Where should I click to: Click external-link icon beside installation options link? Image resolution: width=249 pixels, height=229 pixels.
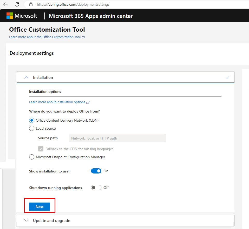click(x=88, y=102)
